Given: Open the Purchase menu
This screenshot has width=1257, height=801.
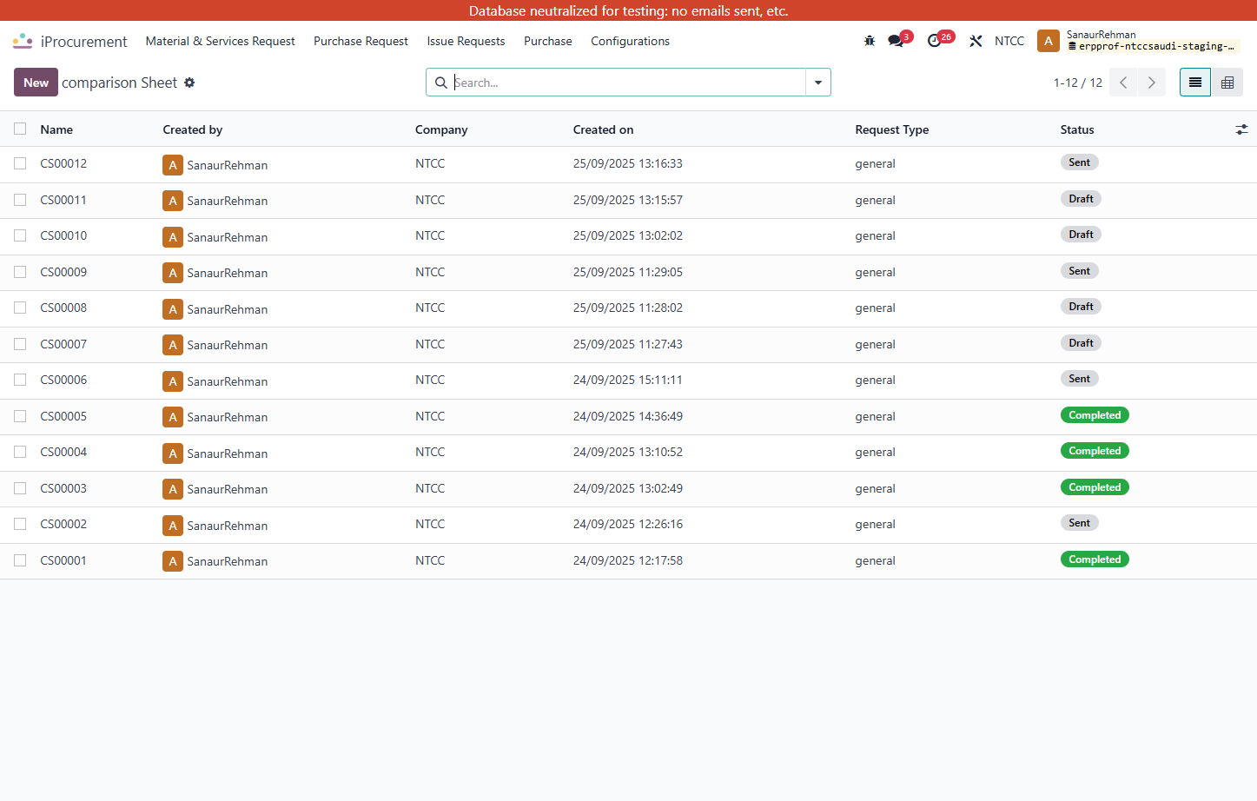Looking at the screenshot, I should point(548,41).
